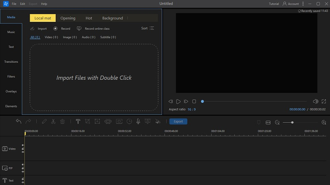Click the Zoom frame tool icon

click(97, 121)
